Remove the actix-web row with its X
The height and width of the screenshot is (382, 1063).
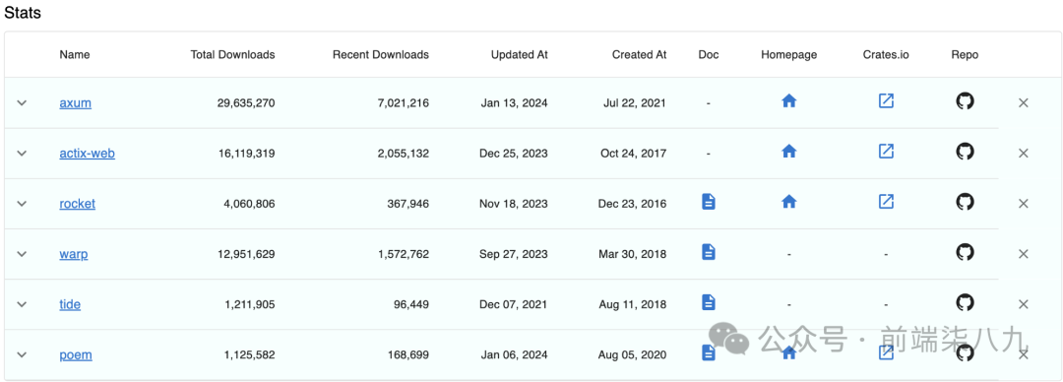pyautogui.click(x=1024, y=154)
